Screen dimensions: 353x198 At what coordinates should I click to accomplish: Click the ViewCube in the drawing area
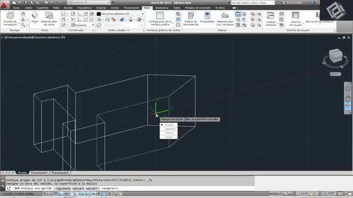click(x=335, y=56)
